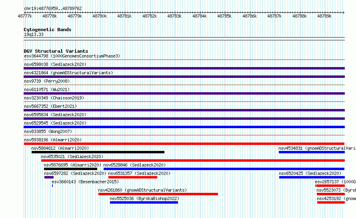Viewport: 356px width, 218px height.
Task: Open variant esv3660143 (Besenbacher2015) label
Action: pos(85,182)
